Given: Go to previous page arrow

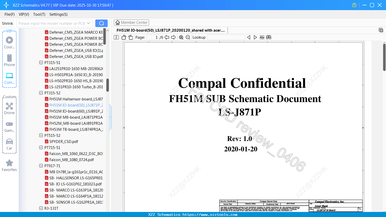Looking at the screenshot, I should click(x=167, y=37).
